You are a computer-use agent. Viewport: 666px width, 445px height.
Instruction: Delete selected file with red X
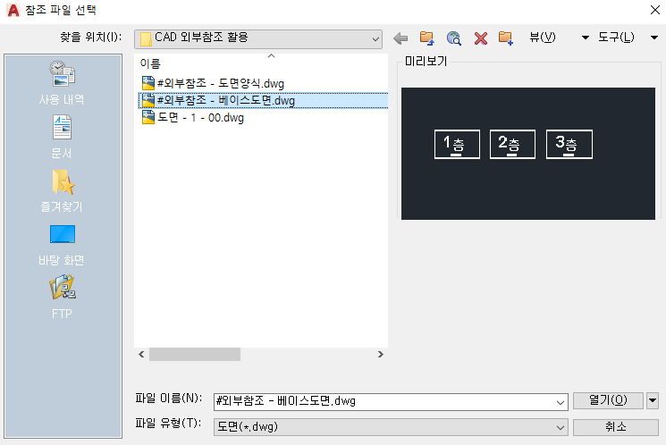(x=480, y=38)
